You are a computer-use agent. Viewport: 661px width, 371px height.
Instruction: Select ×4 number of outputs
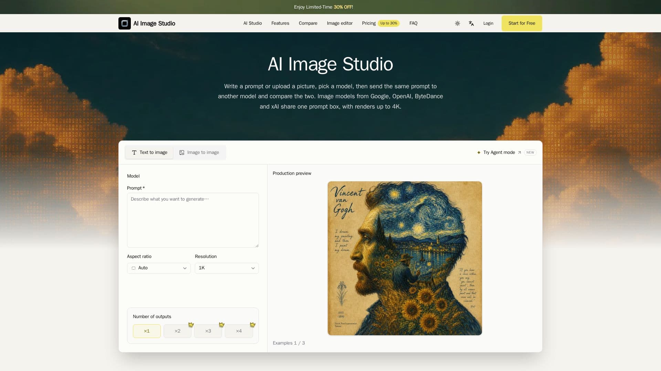pos(239,331)
